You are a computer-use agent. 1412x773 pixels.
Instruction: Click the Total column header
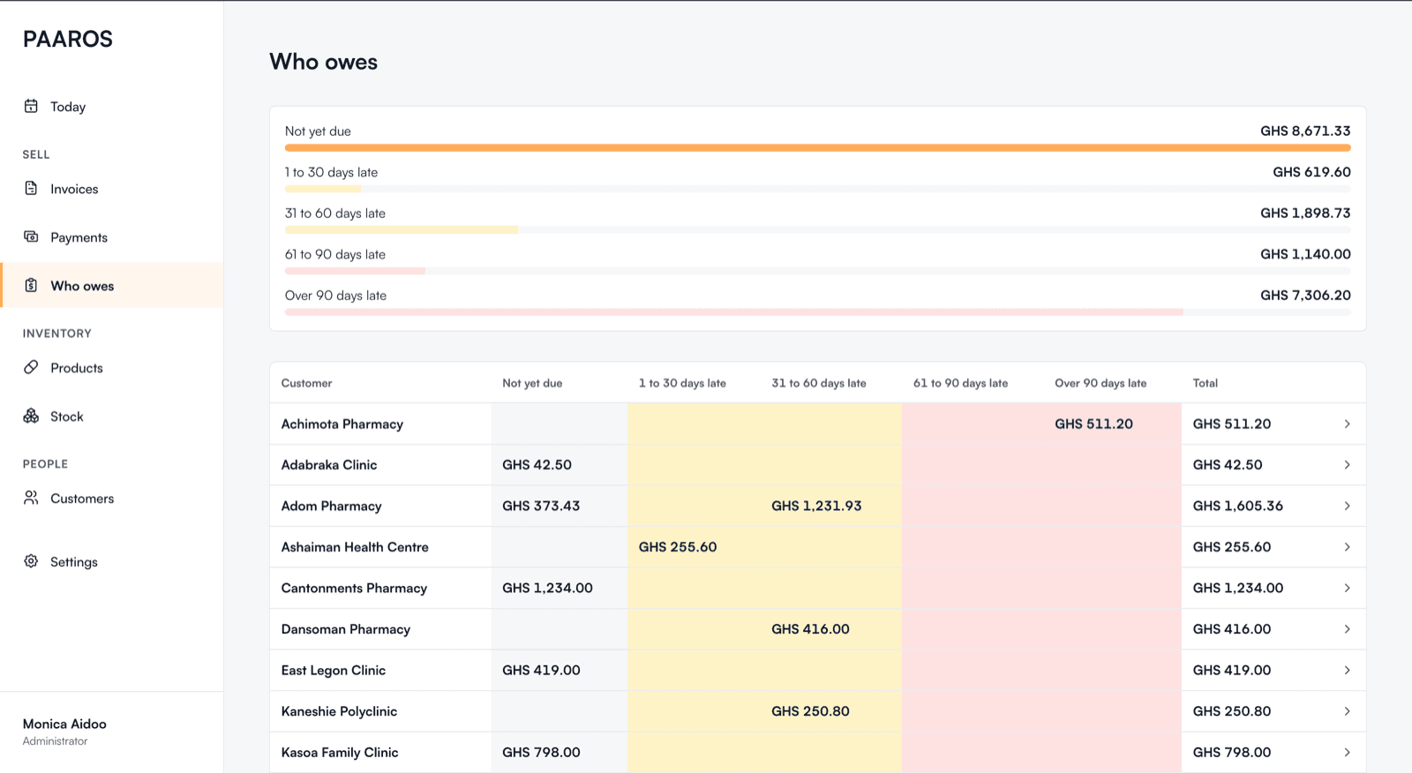click(1205, 383)
